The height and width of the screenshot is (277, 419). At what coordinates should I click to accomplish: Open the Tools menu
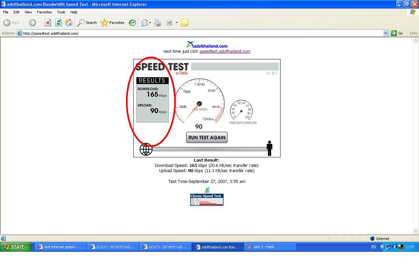pos(61,12)
